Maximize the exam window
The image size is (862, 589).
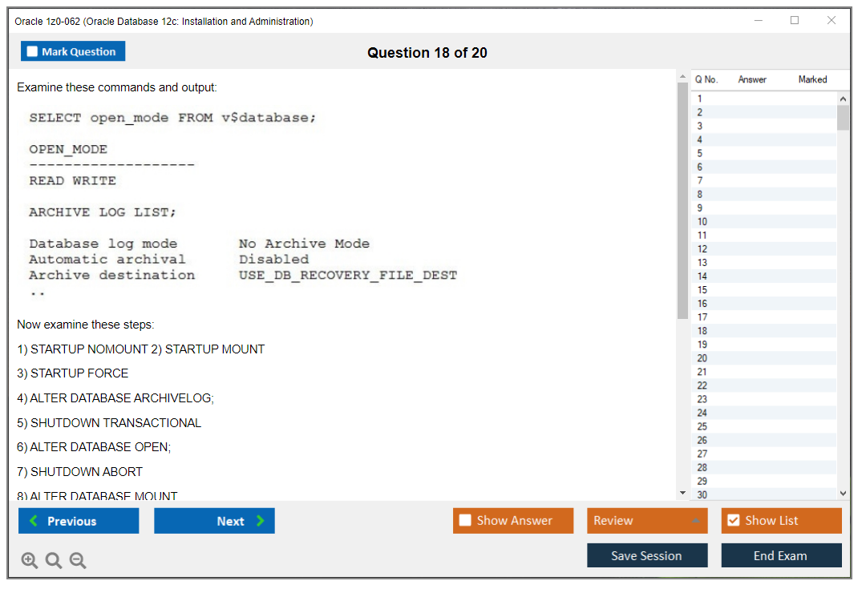(795, 21)
